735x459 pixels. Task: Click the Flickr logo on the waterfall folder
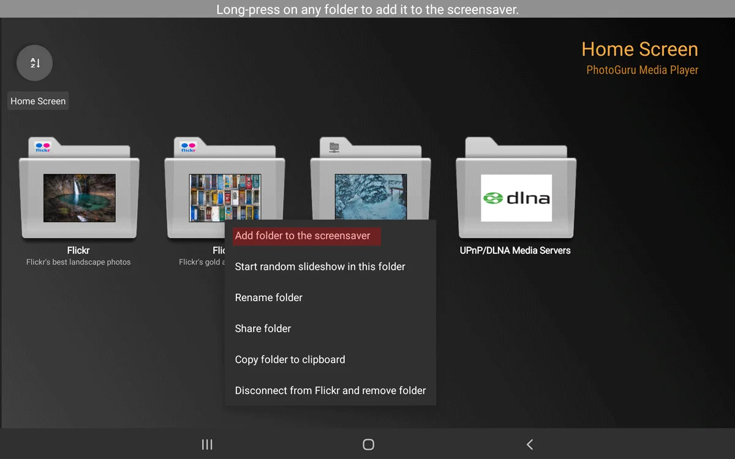click(43, 147)
